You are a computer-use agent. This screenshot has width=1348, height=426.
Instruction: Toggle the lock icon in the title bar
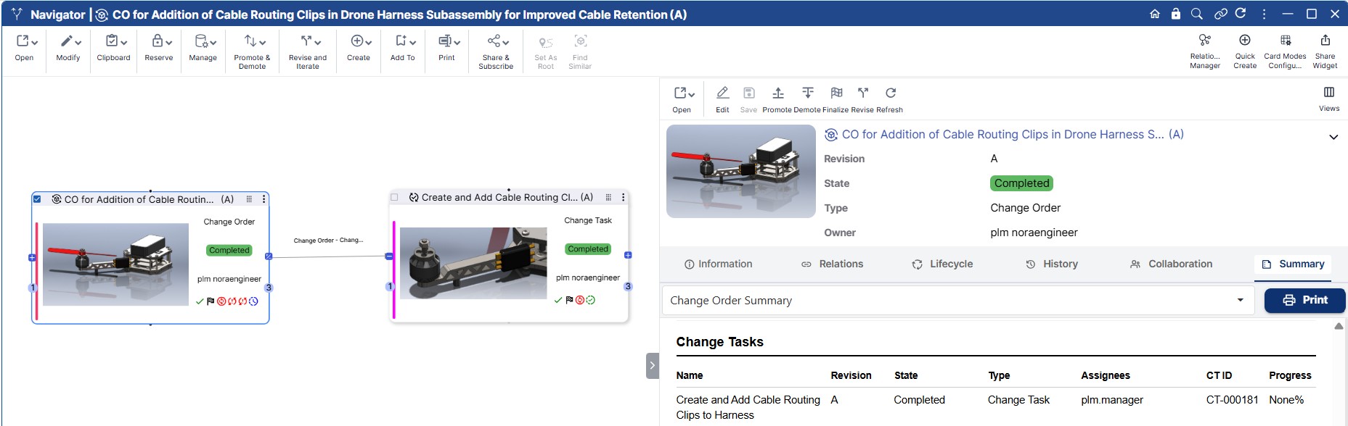(1175, 14)
